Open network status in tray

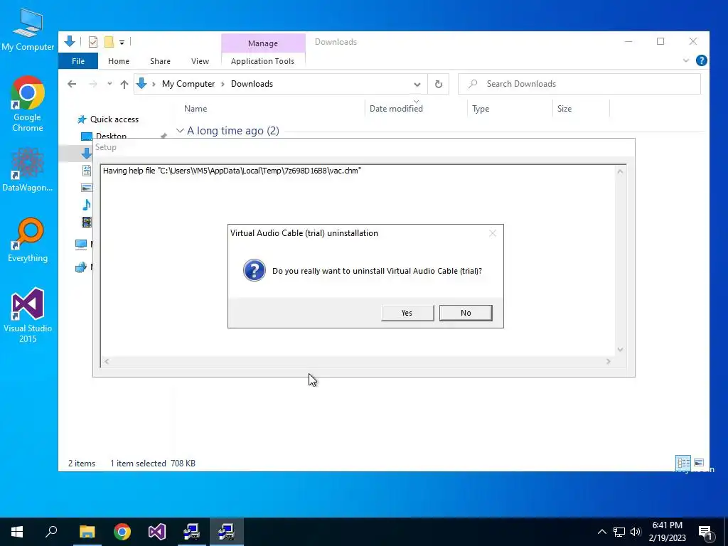619,532
